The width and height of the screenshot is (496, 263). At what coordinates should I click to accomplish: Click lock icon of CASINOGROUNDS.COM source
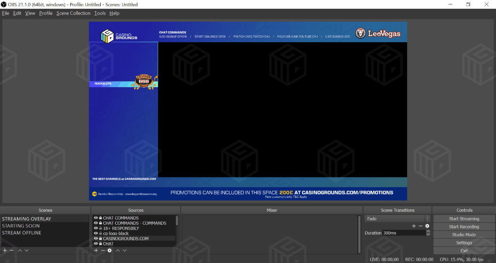[x=100, y=238]
